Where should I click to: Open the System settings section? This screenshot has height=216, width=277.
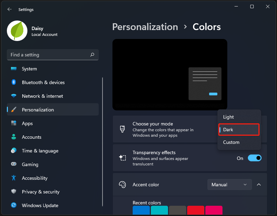[29, 69]
